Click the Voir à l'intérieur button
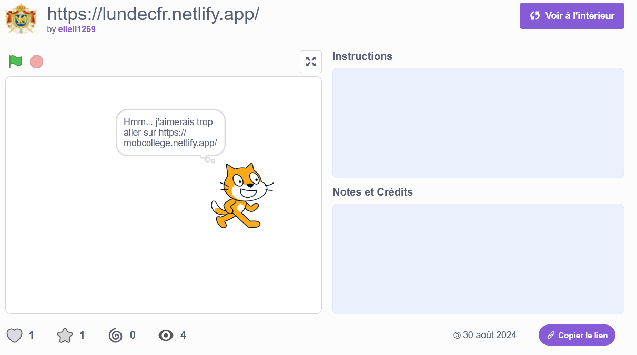 [x=572, y=16]
